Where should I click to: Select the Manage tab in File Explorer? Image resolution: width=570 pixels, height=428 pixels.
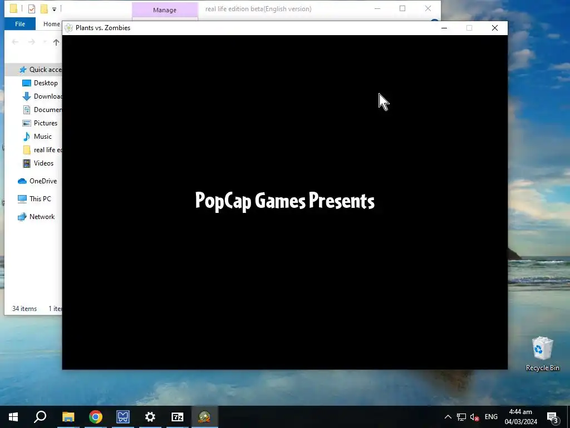(x=165, y=10)
